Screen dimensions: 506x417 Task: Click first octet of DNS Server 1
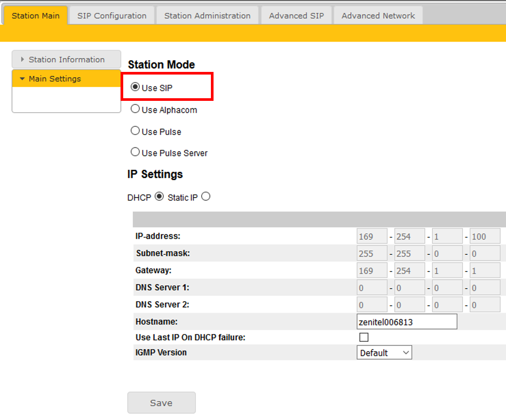point(372,288)
